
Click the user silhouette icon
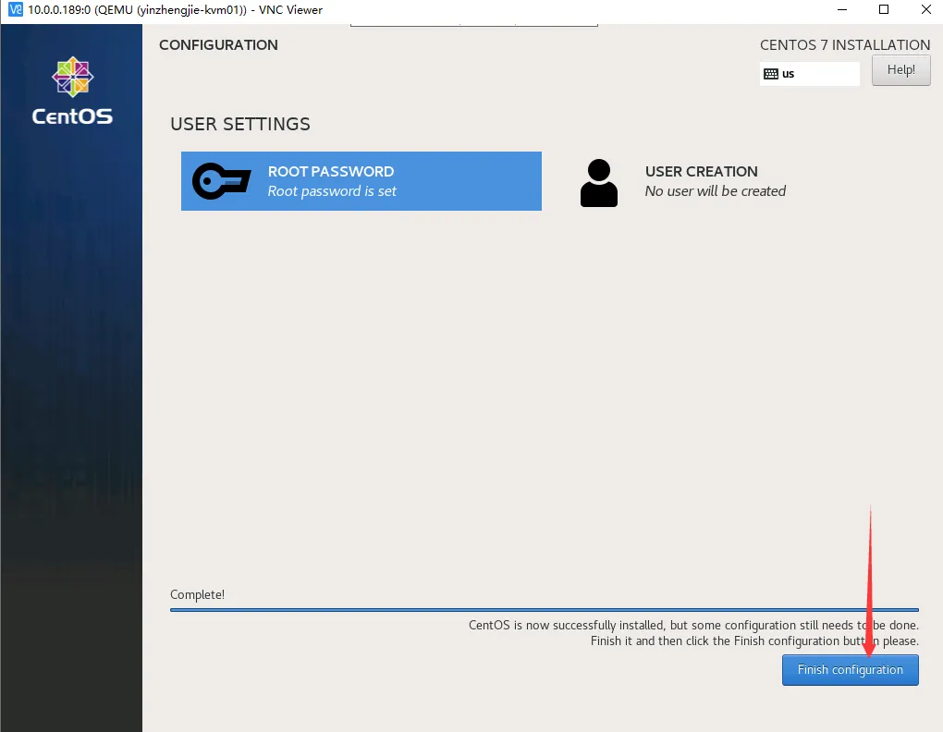[599, 183]
